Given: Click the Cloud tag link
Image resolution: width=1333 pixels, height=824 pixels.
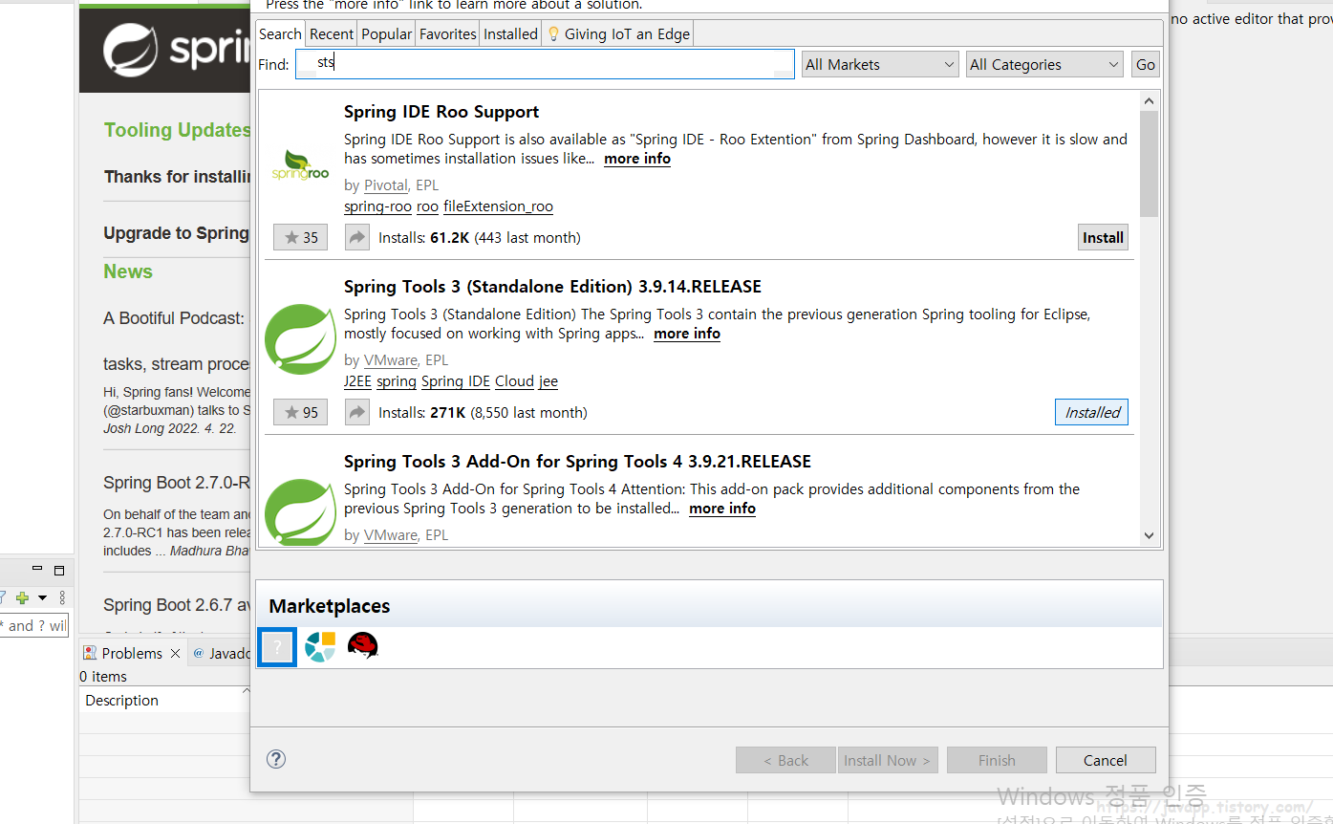Looking at the screenshot, I should click(x=514, y=381).
